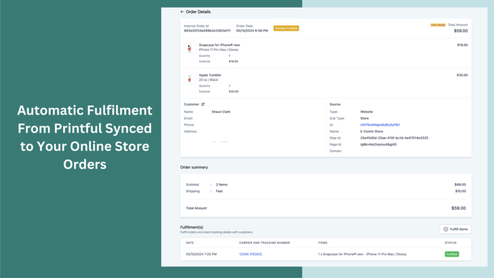This screenshot has height=278, width=494.
Task: Click the Fast shipping method text
Action: tap(220, 192)
